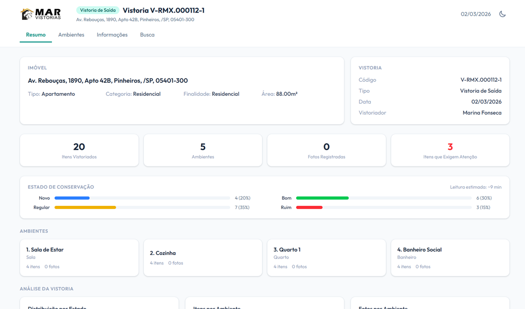Go to the Informações tab
The width and height of the screenshot is (525, 309).
[112, 35]
